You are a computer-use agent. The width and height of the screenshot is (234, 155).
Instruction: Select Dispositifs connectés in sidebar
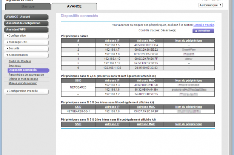[x=23, y=70]
